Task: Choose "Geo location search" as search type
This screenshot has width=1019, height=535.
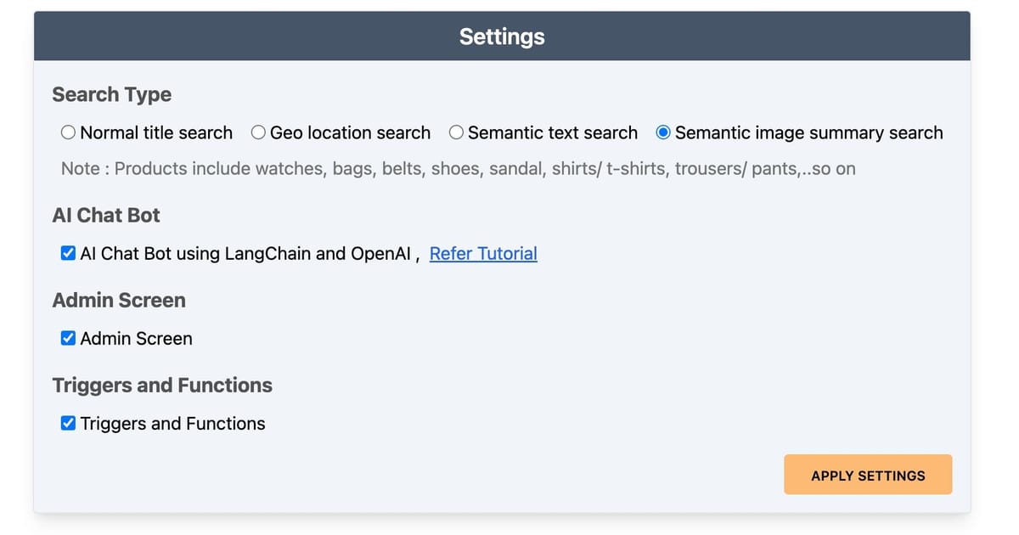Action: coord(258,132)
